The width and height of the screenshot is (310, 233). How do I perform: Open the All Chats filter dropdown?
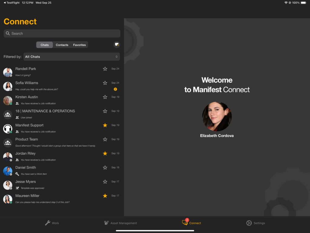71,57
